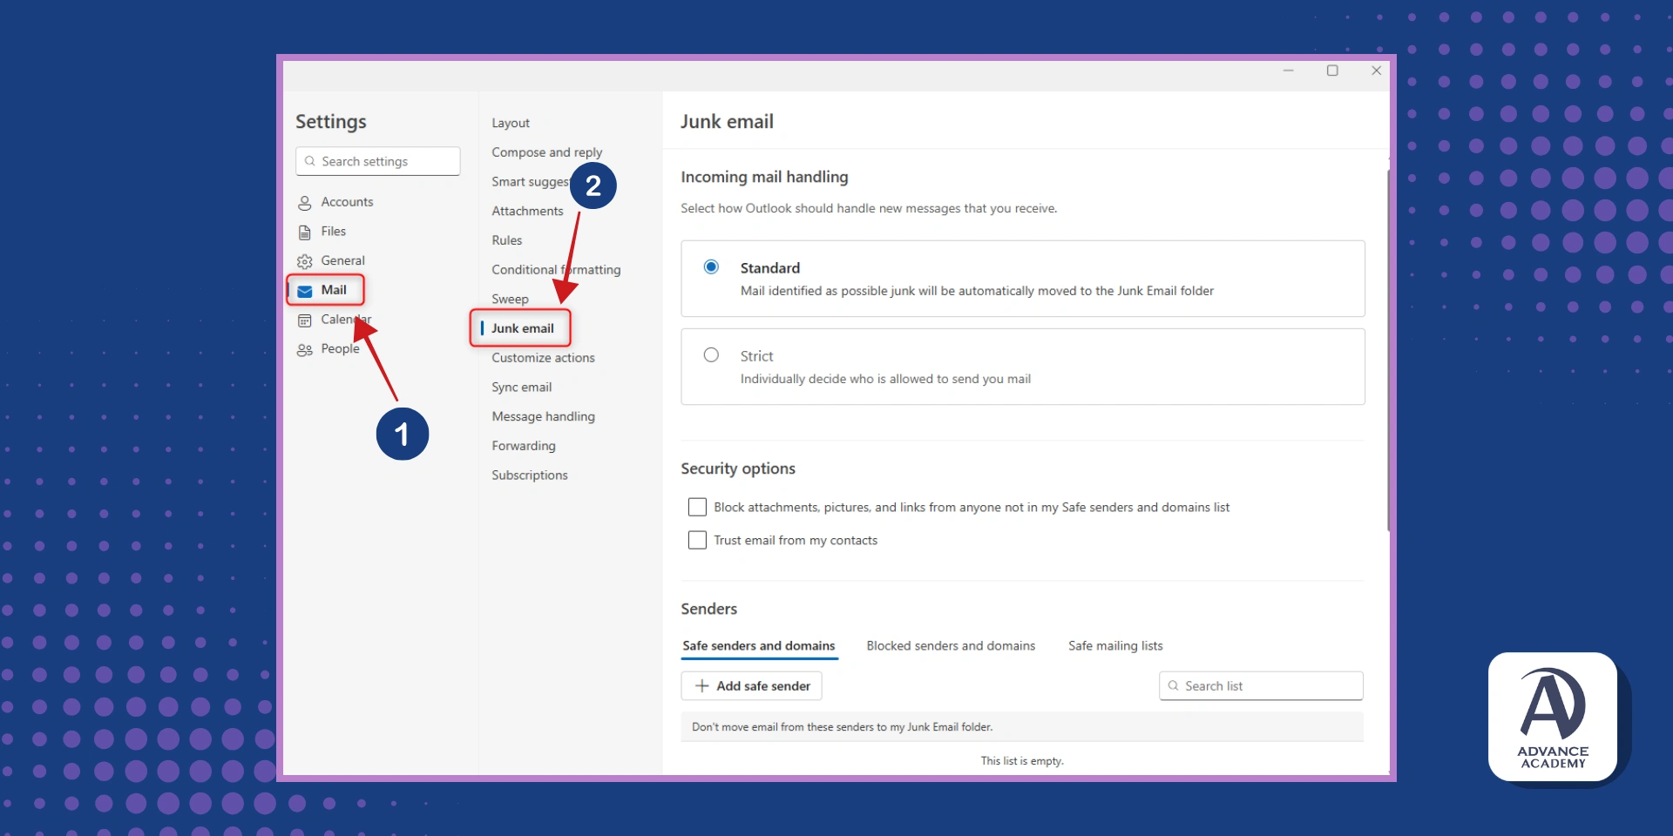Click the Search list field
1673x836 pixels.
click(1261, 686)
